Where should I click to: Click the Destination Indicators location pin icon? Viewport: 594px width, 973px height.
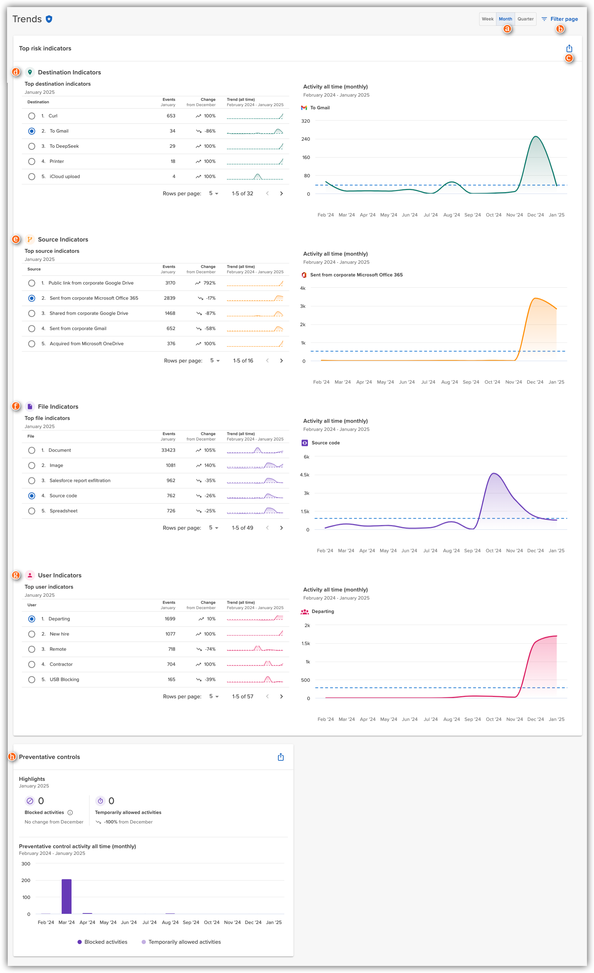[x=31, y=72]
